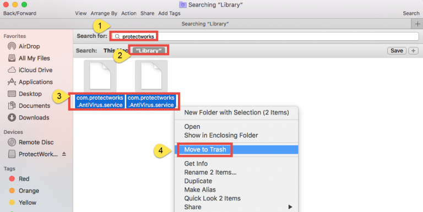This screenshot has width=423, height=212.
Task: Open the Downloads folder
Action: click(x=28, y=118)
